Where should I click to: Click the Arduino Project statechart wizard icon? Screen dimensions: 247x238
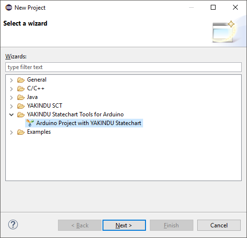pyautogui.click(x=30, y=123)
